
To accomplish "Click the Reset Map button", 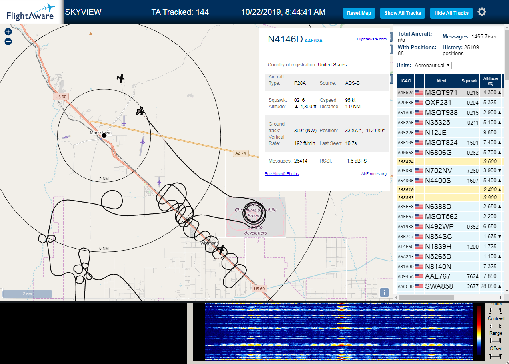I will pos(359,13).
